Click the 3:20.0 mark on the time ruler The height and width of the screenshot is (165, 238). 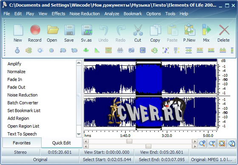click(x=167, y=136)
